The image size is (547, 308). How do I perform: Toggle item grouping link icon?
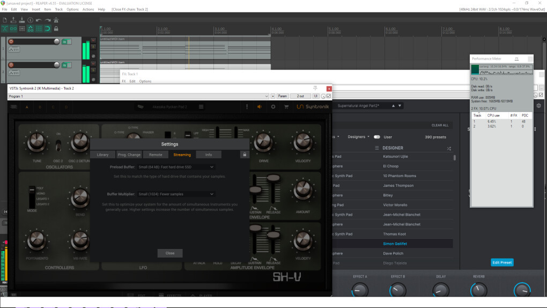[x=13, y=28]
